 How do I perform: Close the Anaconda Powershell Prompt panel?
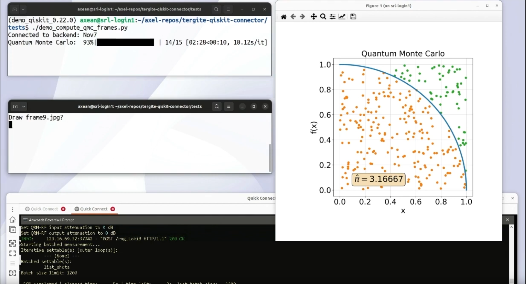(507, 220)
